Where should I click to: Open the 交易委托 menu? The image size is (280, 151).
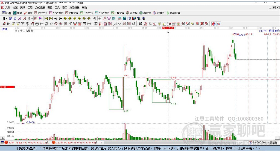74,7
